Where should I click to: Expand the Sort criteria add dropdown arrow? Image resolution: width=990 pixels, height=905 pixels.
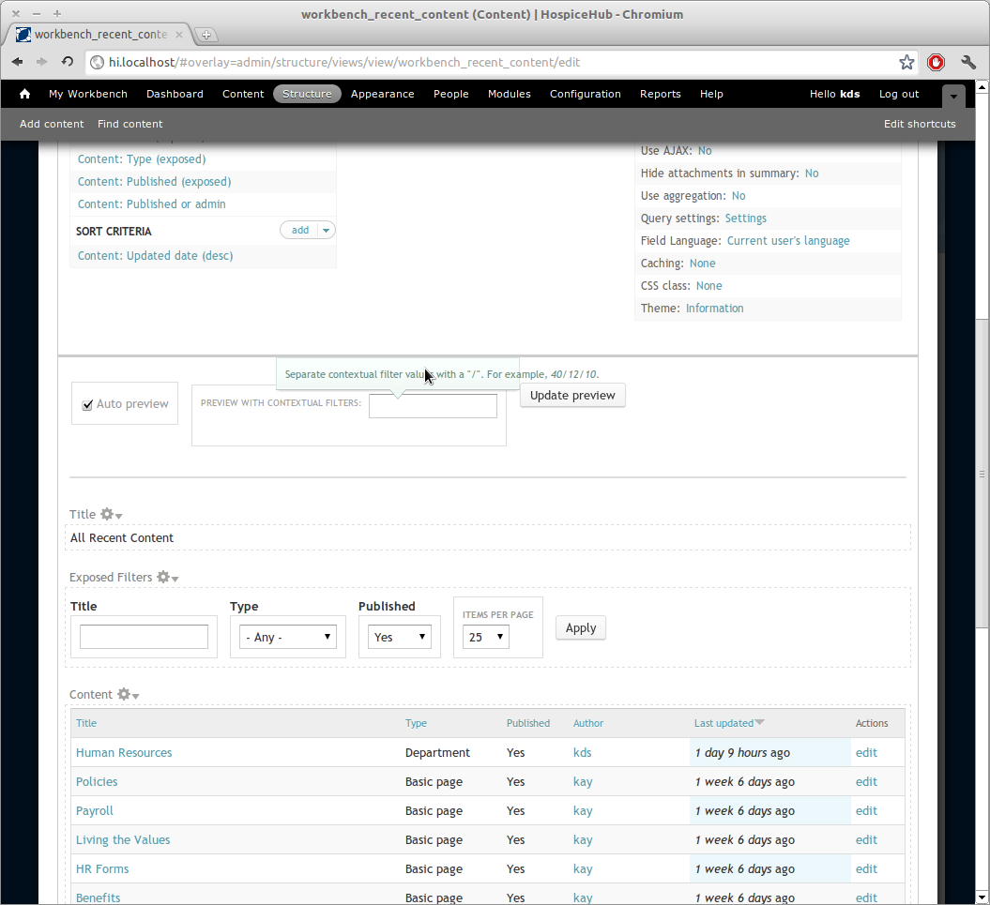[x=326, y=231]
